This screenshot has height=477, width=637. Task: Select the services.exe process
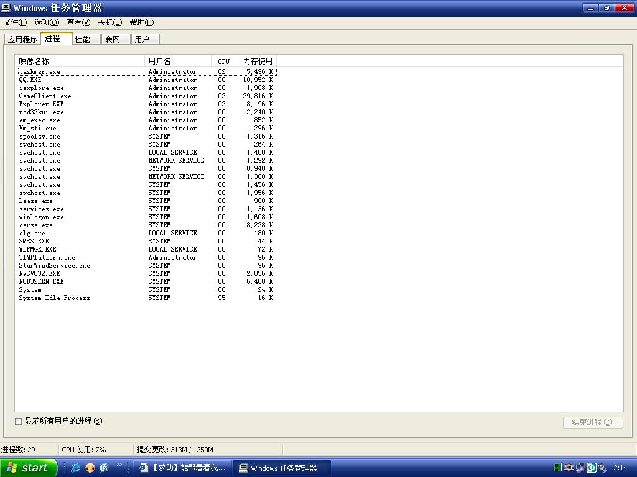(x=147, y=209)
